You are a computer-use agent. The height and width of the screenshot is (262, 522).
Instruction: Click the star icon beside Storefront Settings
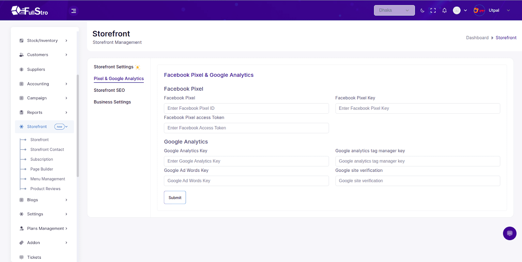(x=138, y=67)
